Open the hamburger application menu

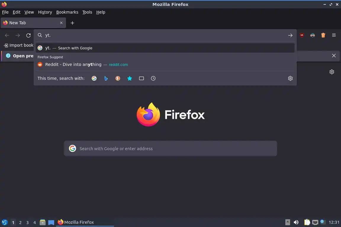(334, 35)
